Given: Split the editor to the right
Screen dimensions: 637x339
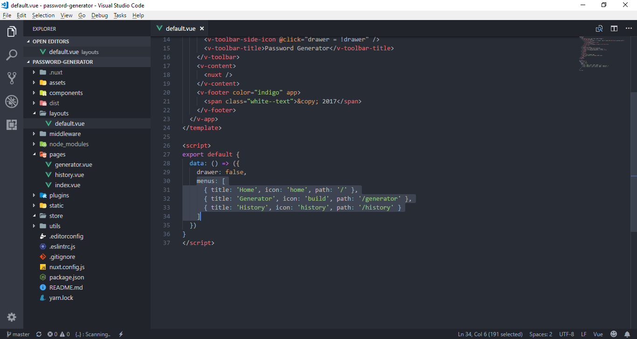Looking at the screenshot, I should pyautogui.click(x=614, y=28).
